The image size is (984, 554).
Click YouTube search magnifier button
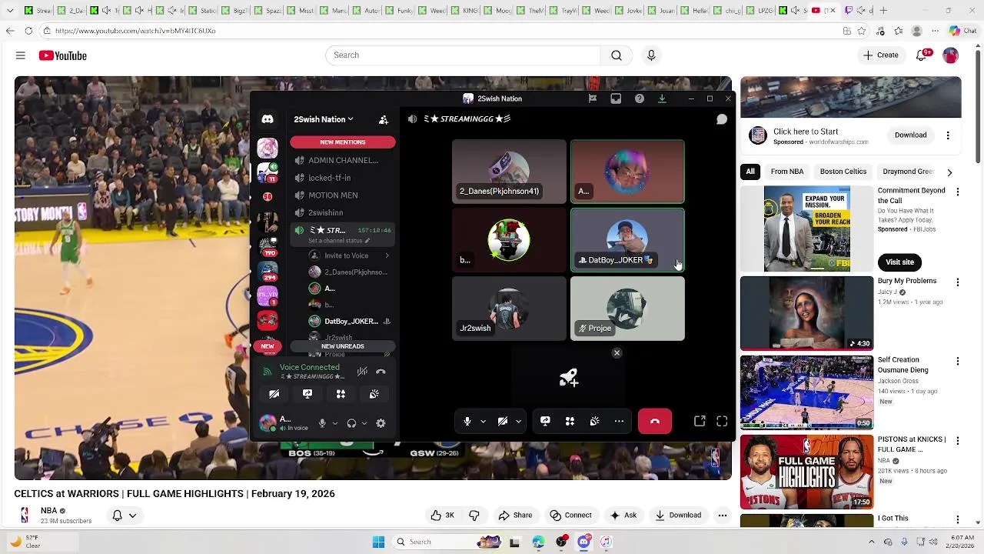(x=617, y=55)
